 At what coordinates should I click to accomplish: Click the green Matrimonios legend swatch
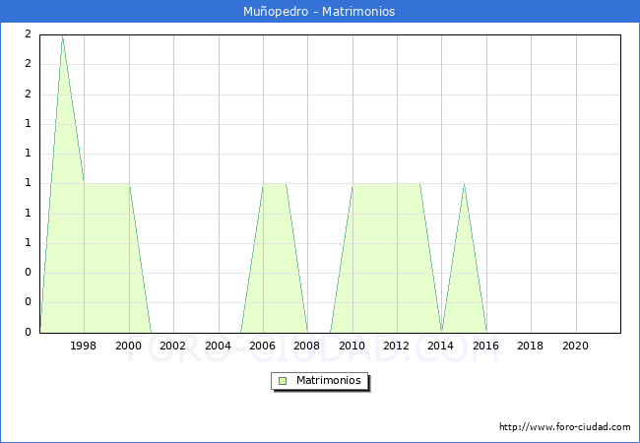283,381
